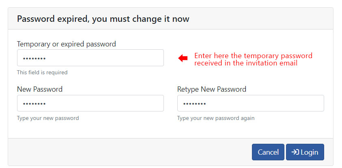
Task: Click the 'Password expired' dialog heading
Action: coord(103,19)
